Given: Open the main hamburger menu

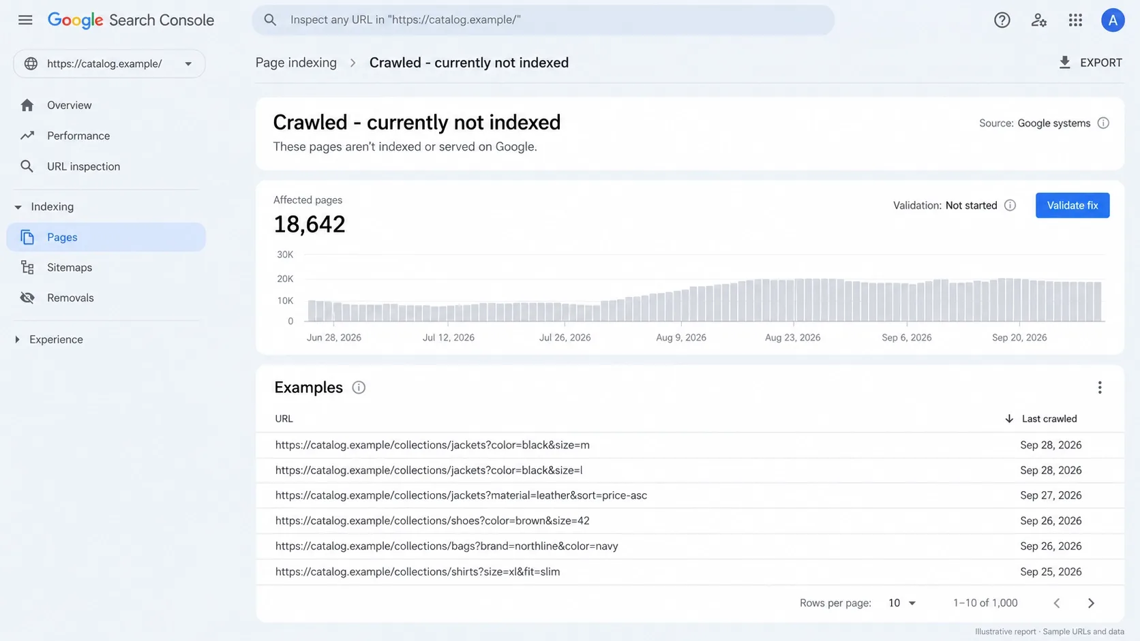Looking at the screenshot, I should pyautogui.click(x=25, y=20).
